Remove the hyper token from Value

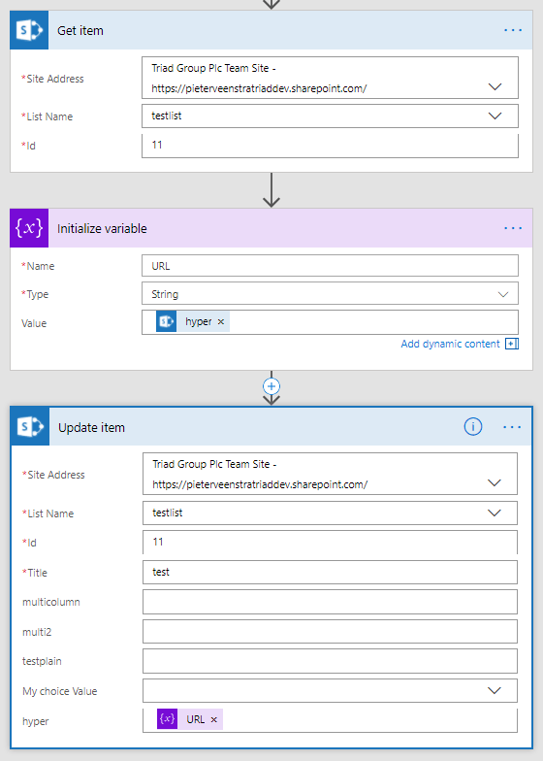[221, 322]
